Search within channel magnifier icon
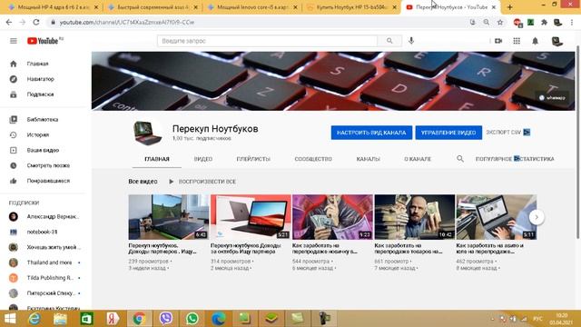581x327 pixels. pyautogui.click(x=460, y=159)
